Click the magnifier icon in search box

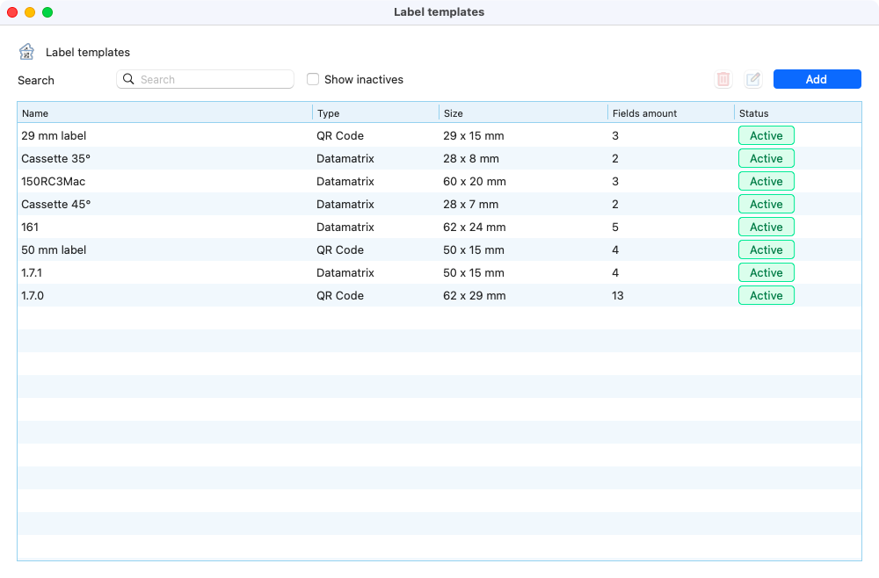pyautogui.click(x=128, y=79)
